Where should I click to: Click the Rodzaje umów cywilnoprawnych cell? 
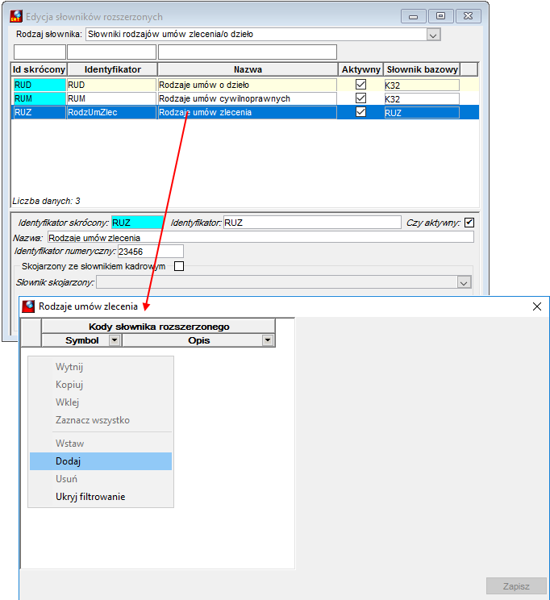[x=248, y=98]
